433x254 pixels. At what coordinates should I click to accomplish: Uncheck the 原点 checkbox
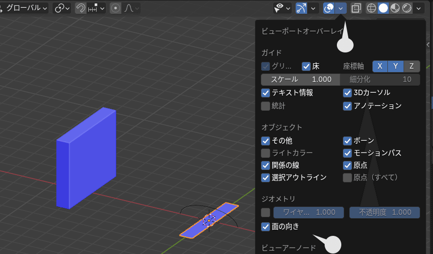pyautogui.click(x=347, y=165)
